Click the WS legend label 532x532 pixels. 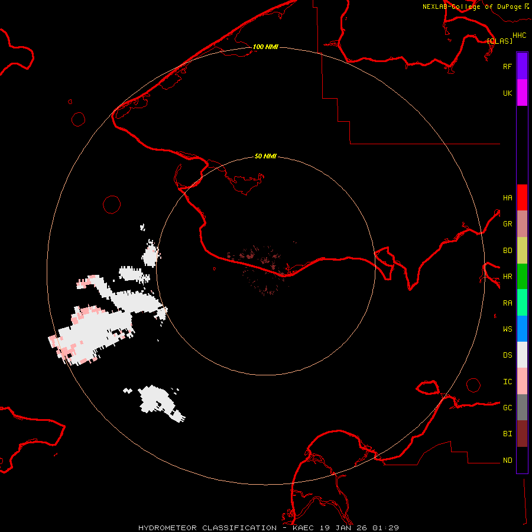coord(507,329)
